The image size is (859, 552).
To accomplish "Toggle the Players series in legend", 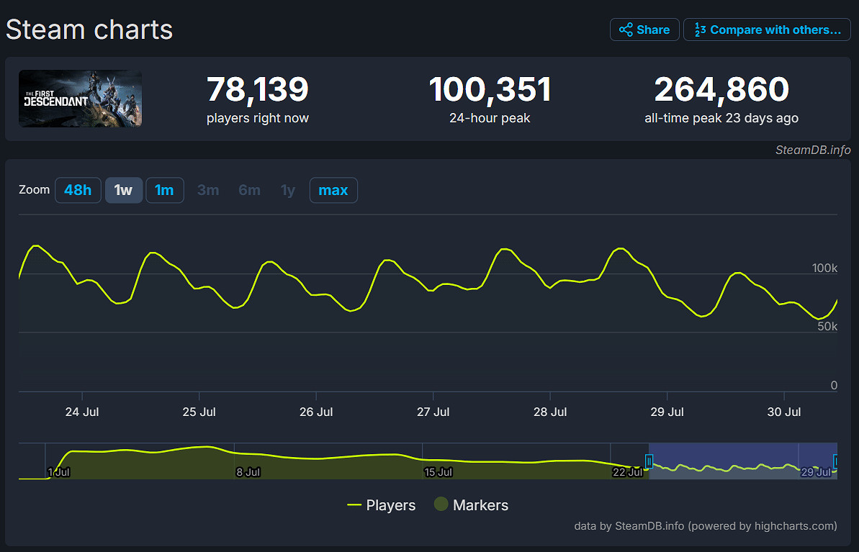I will [x=382, y=505].
